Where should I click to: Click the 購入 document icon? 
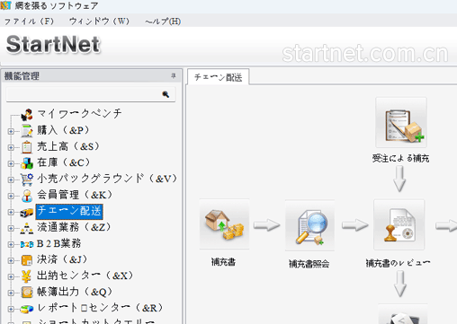pyautogui.click(x=27, y=131)
